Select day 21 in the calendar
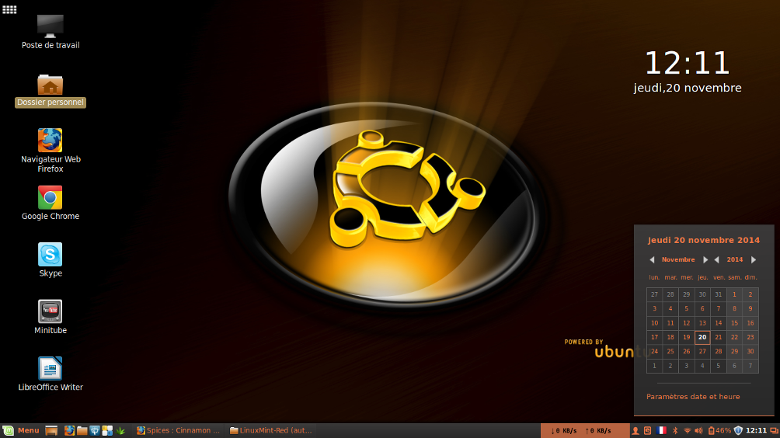 coord(719,337)
